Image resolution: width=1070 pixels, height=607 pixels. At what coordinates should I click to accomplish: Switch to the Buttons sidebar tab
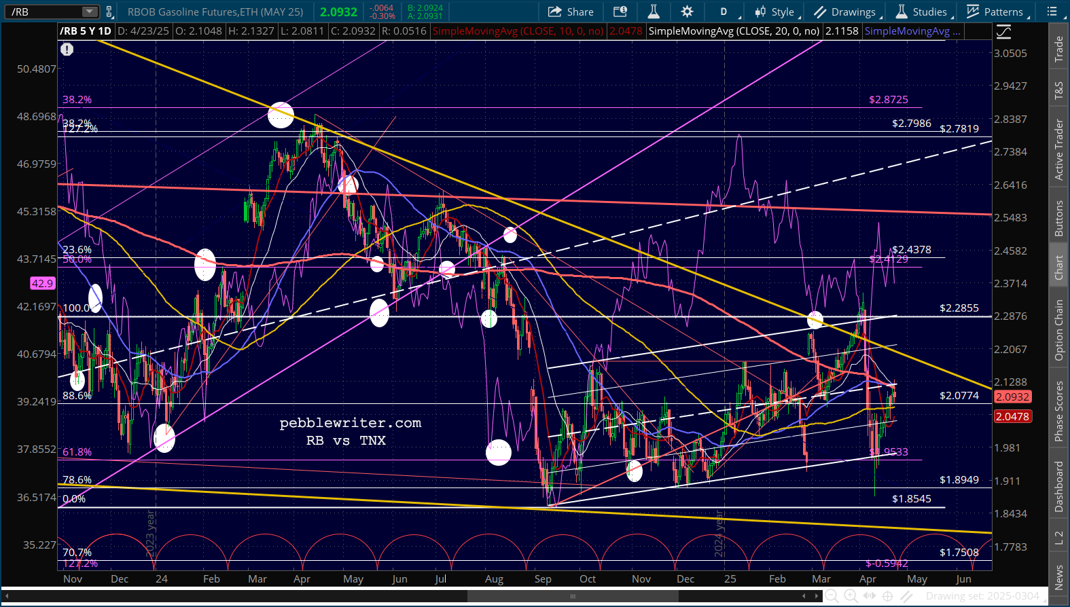point(1058,219)
